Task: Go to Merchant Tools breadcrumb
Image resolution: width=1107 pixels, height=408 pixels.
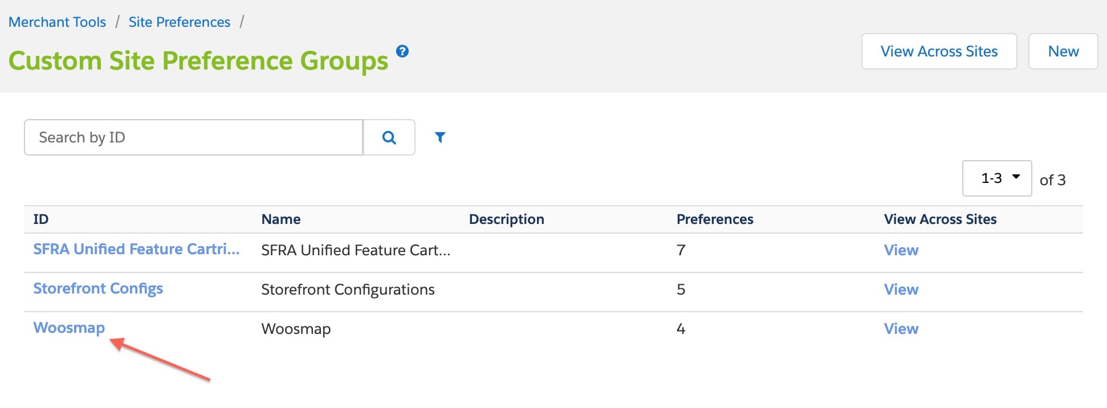Action: click(57, 22)
